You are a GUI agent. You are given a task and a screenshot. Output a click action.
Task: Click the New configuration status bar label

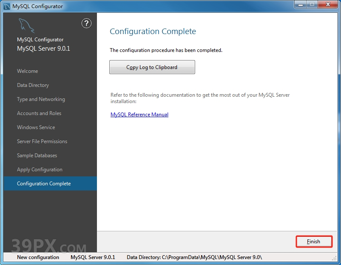coord(38,257)
